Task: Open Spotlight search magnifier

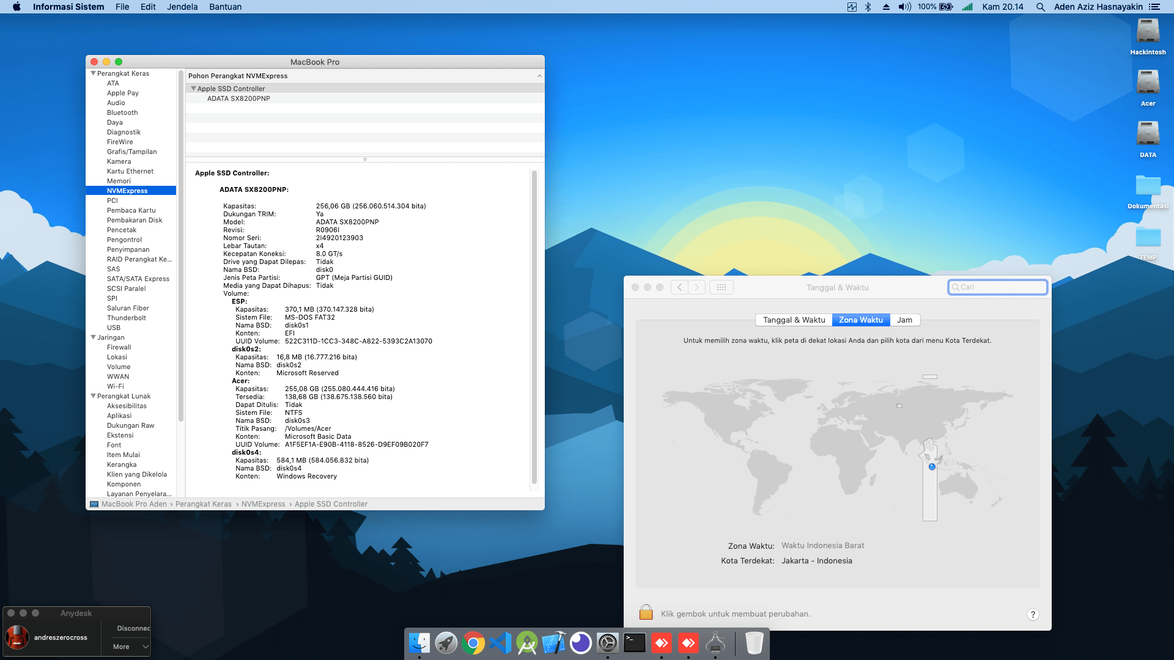Action: (1040, 7)
